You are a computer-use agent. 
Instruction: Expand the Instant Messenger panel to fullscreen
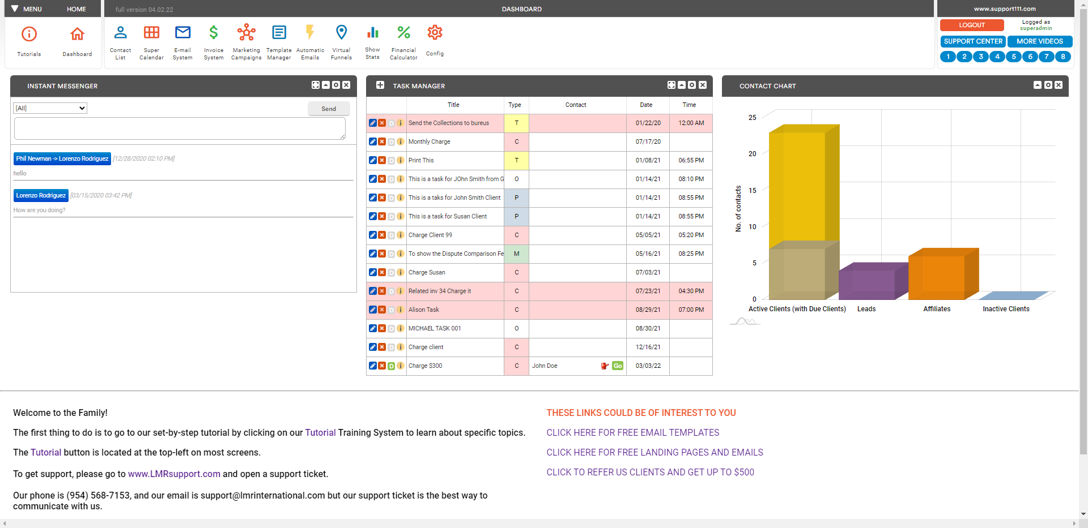316,85
